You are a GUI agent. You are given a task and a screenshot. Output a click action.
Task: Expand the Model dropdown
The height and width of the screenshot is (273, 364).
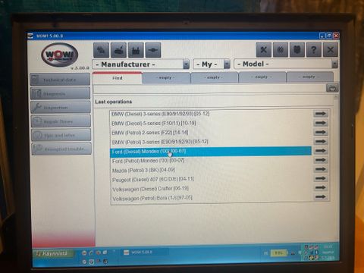click(334, 64)
